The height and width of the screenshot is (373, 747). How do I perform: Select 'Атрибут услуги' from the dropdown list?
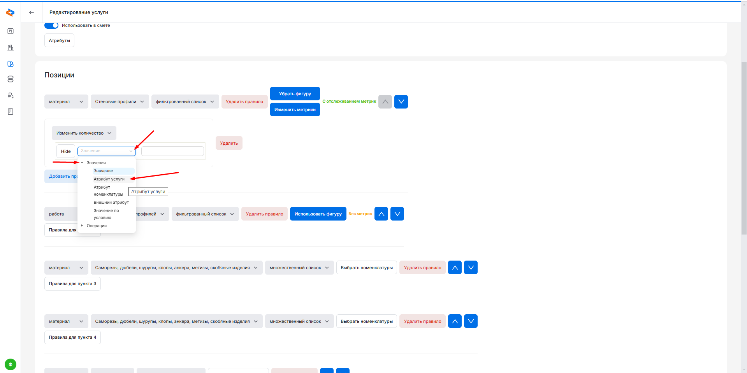coord(109,179)
